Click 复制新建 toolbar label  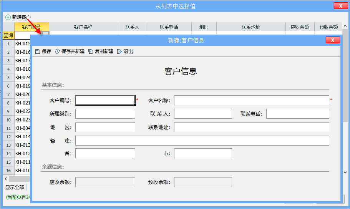point(104,51)
